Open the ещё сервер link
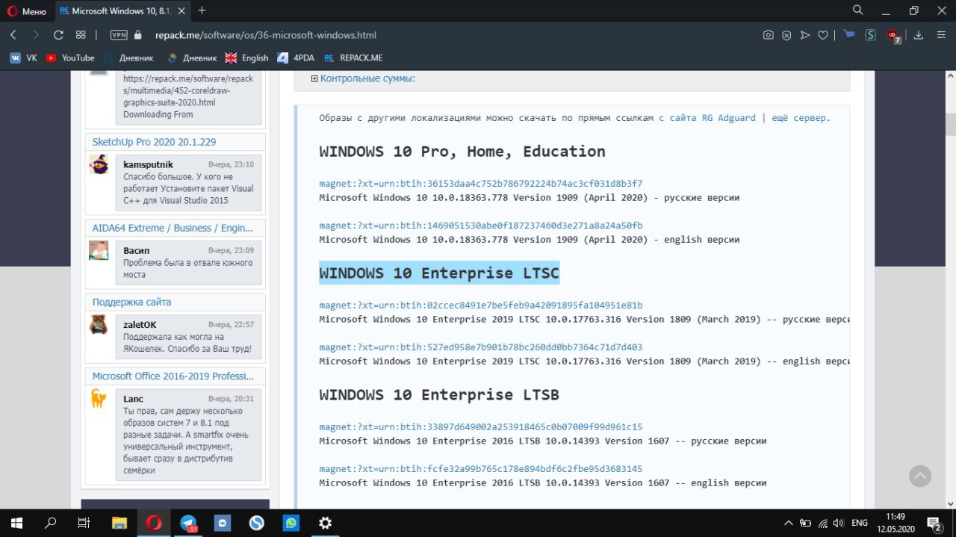Image resolution: width=956 pixels, height=537 pixels. pyautogui.click(x=800, y=118)
